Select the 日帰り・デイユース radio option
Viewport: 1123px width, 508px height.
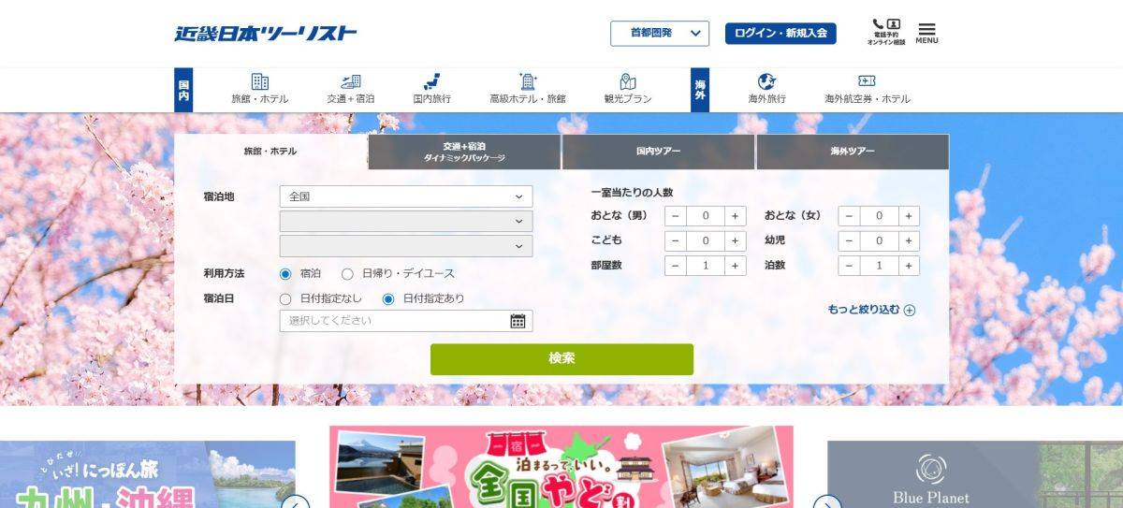pyautogui.click(x=347, y=274)
